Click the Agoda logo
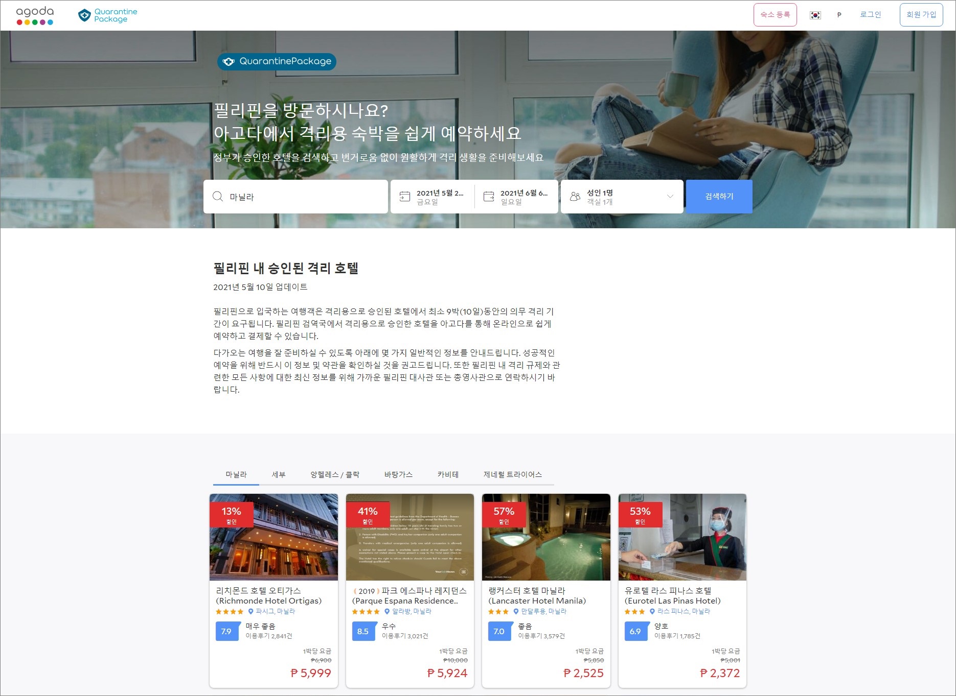This screenshot has width=956, height=696. tap(35, 15)
